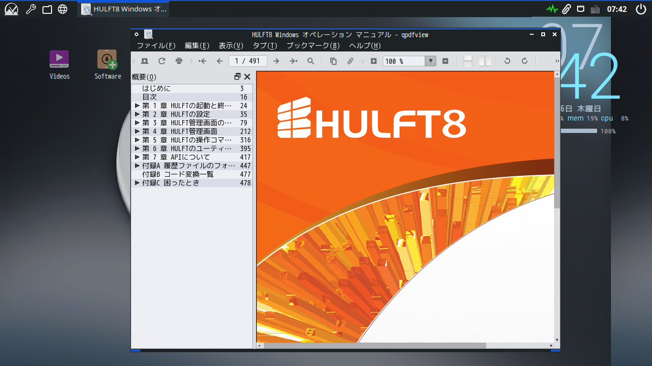This screenshot has height=366, width=652.
Task: Click the page number input field
Action: pyautogui.click(x=248, y=61)
